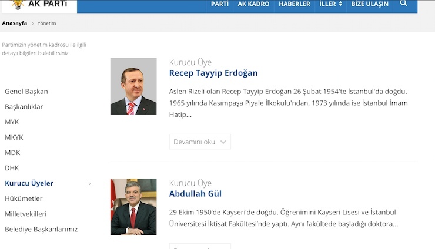Screen dimensions: 435x249
Task: Click the Yönetim breadcrumb
Action: point(46,23)
